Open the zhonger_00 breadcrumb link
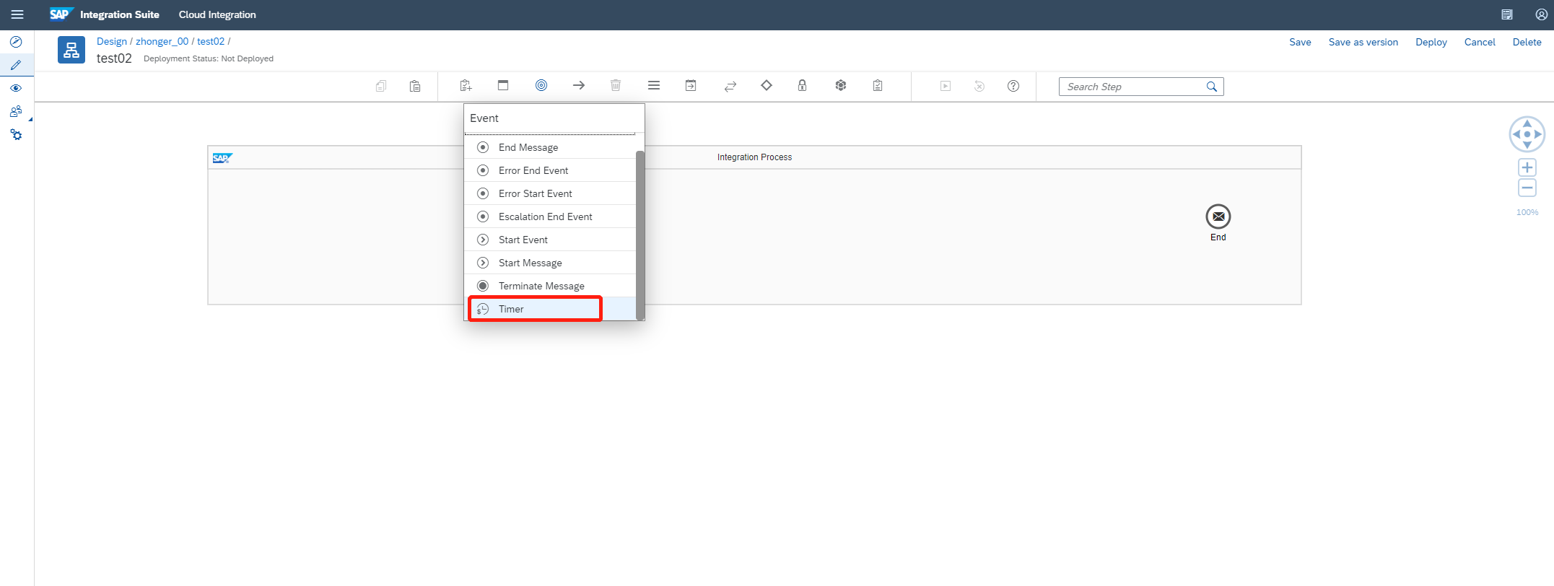 (x=162, y=41)
